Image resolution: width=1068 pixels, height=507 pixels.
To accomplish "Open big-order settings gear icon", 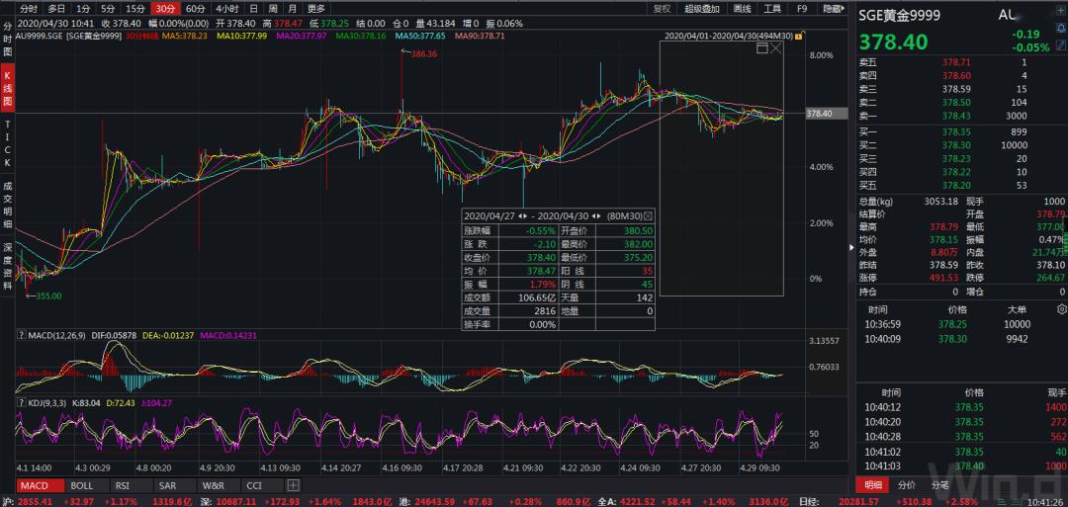I will pyautogui.click(x=1060, y=308).
